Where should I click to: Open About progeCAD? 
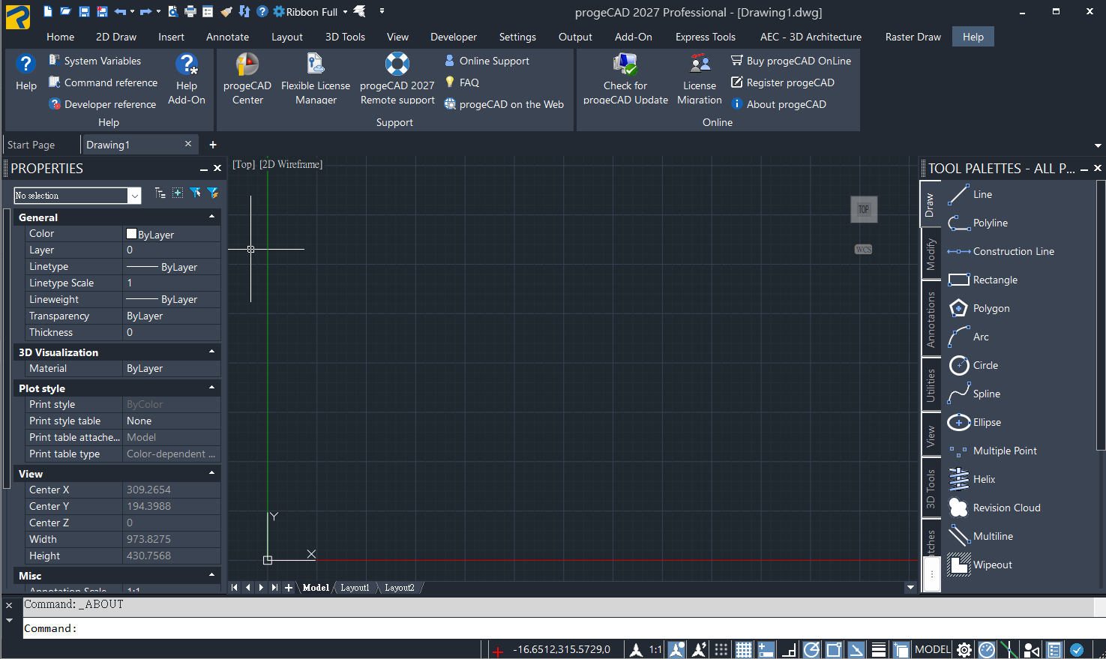(x=778, y=104)
